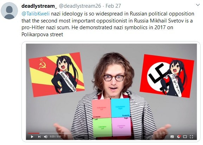Skip to the next video
The height and width of the screenshot is (145, 203).
(39, 137)
